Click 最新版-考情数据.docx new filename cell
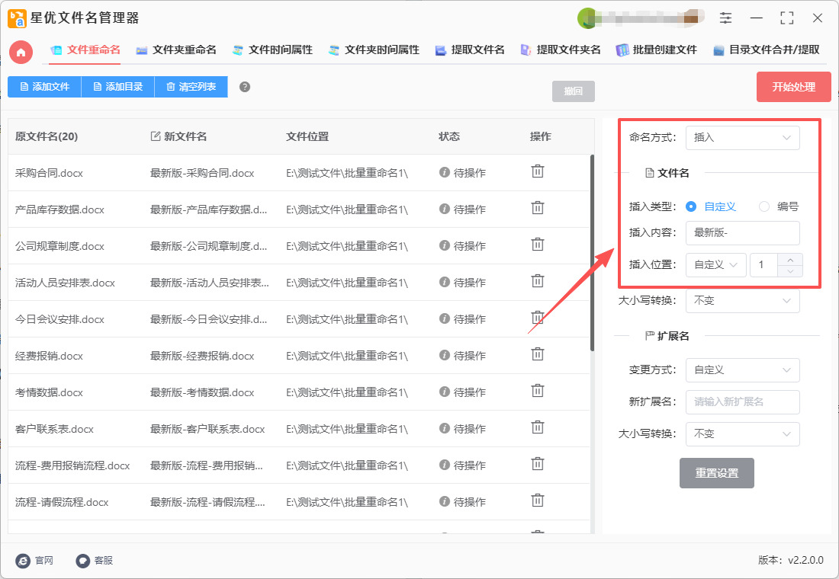Viewport: 839px width, 579px height. [201, 393]
